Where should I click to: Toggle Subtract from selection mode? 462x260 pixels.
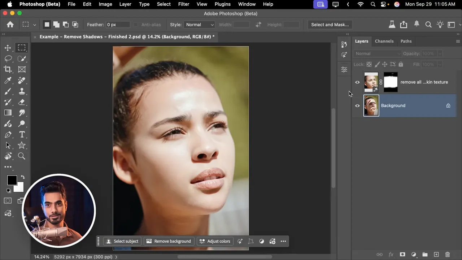[66, 25]
